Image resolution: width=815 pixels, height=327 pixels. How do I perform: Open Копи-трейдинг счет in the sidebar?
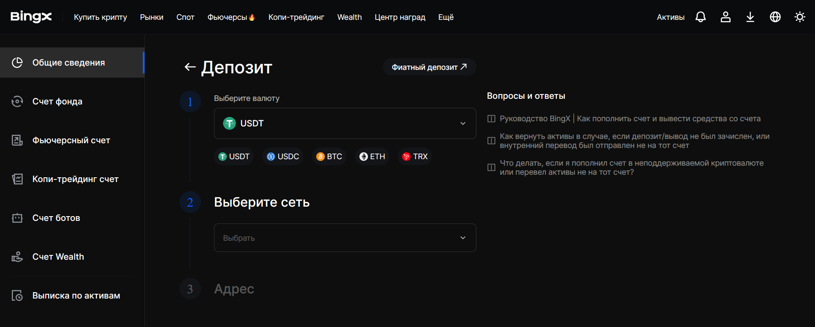tap(72, 179)
